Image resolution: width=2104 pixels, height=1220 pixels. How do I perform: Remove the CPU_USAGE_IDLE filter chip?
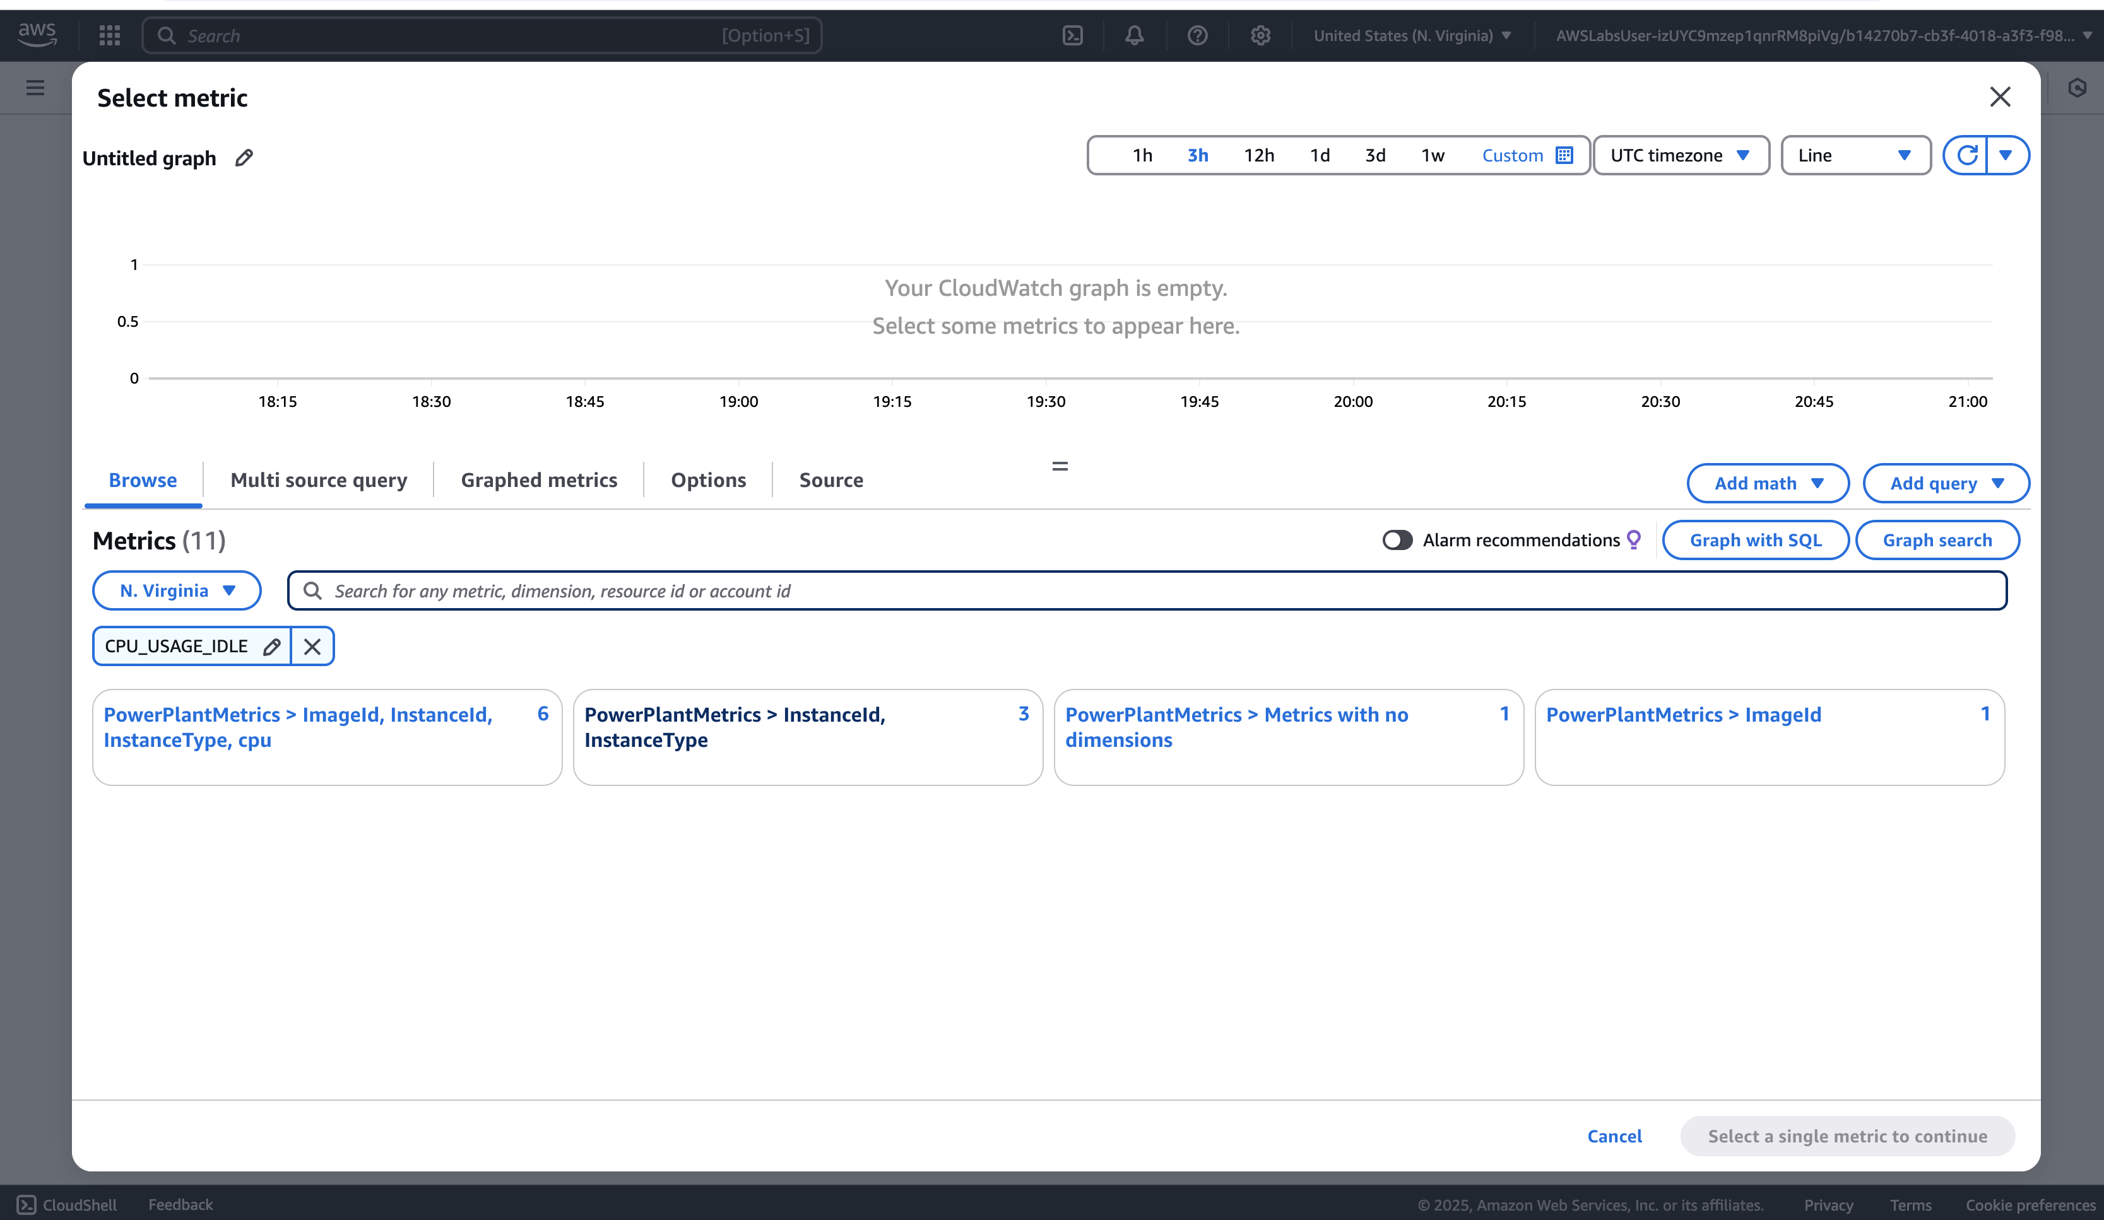[312, 647]
